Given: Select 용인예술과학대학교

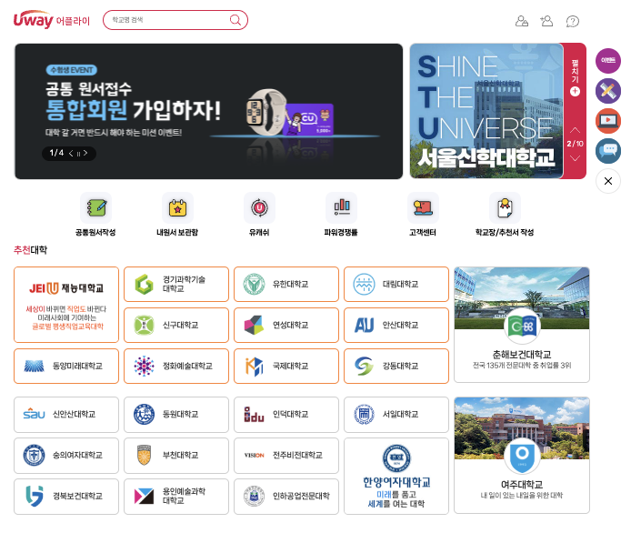Looking at the screenshot, I should [176, 497].
